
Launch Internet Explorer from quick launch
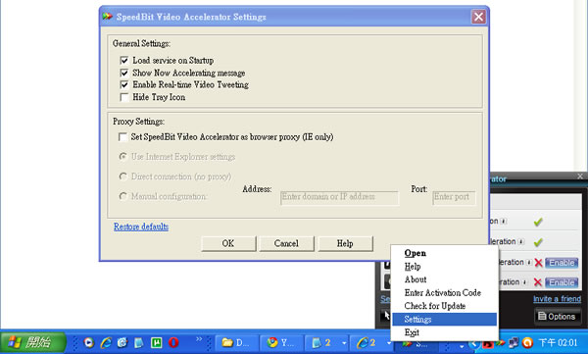click(106, 342)
